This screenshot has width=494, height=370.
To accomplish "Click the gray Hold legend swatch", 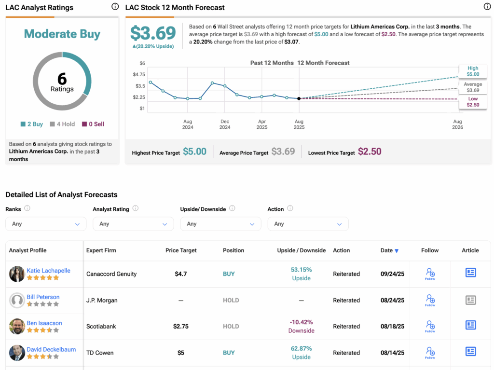I will tap(52, 124).
